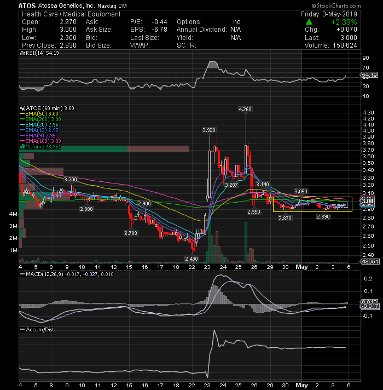Click the 3.050 price label
Screen dimensions: 383x390
coord(301,192)
